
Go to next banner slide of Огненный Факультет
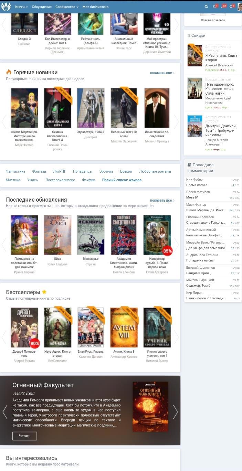click(x=175, y=412)
